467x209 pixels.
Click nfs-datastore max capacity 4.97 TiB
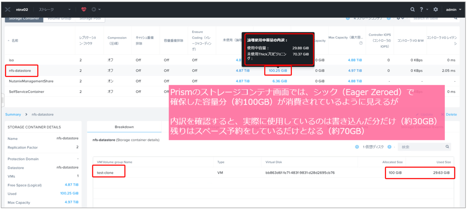click(x=355, y=70)
